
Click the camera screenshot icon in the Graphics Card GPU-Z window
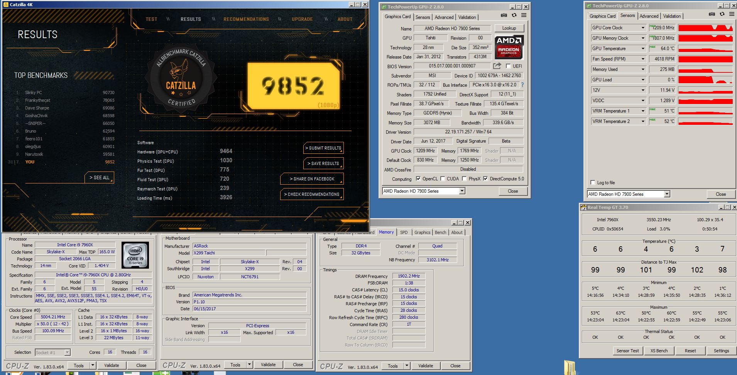click(x=504, y=15)
